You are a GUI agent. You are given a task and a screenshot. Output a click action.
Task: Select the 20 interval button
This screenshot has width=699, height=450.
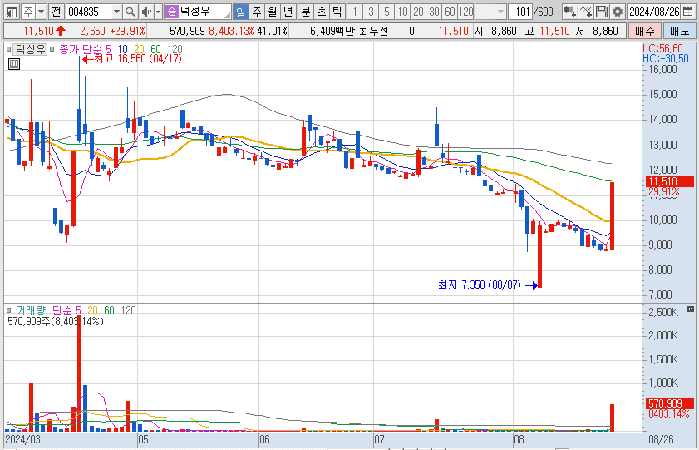418,12
